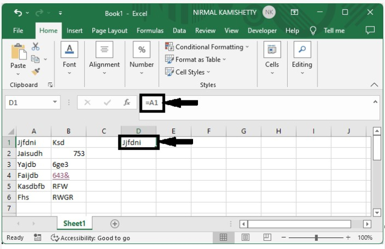
Task: Click the Copy icon
Action: pyautogui.click(x=35, y=59)
